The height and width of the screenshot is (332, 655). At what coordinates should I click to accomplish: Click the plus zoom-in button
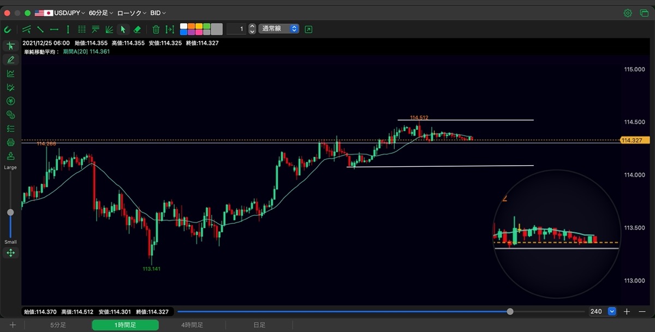coord(627,311)
